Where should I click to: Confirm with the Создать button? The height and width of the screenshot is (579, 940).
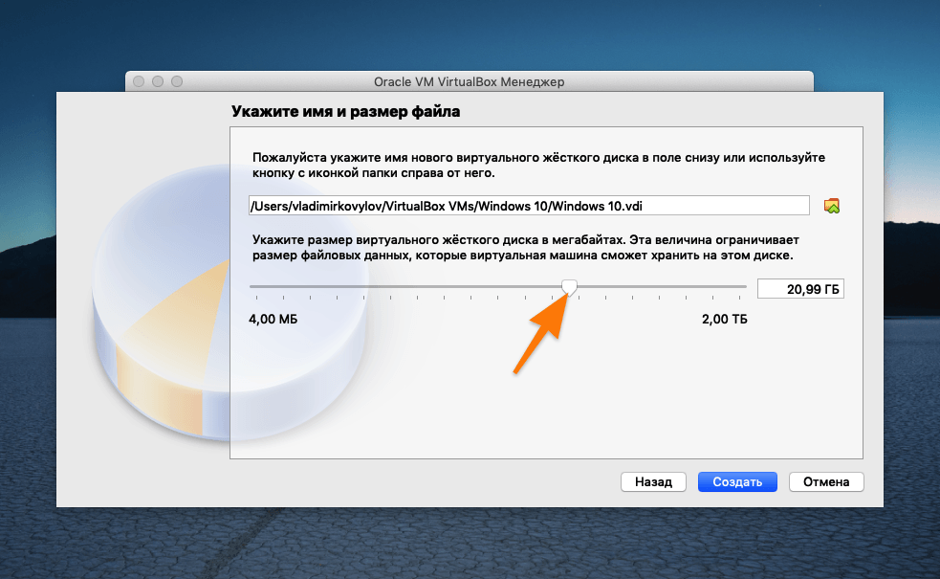(x=737, y=481)
